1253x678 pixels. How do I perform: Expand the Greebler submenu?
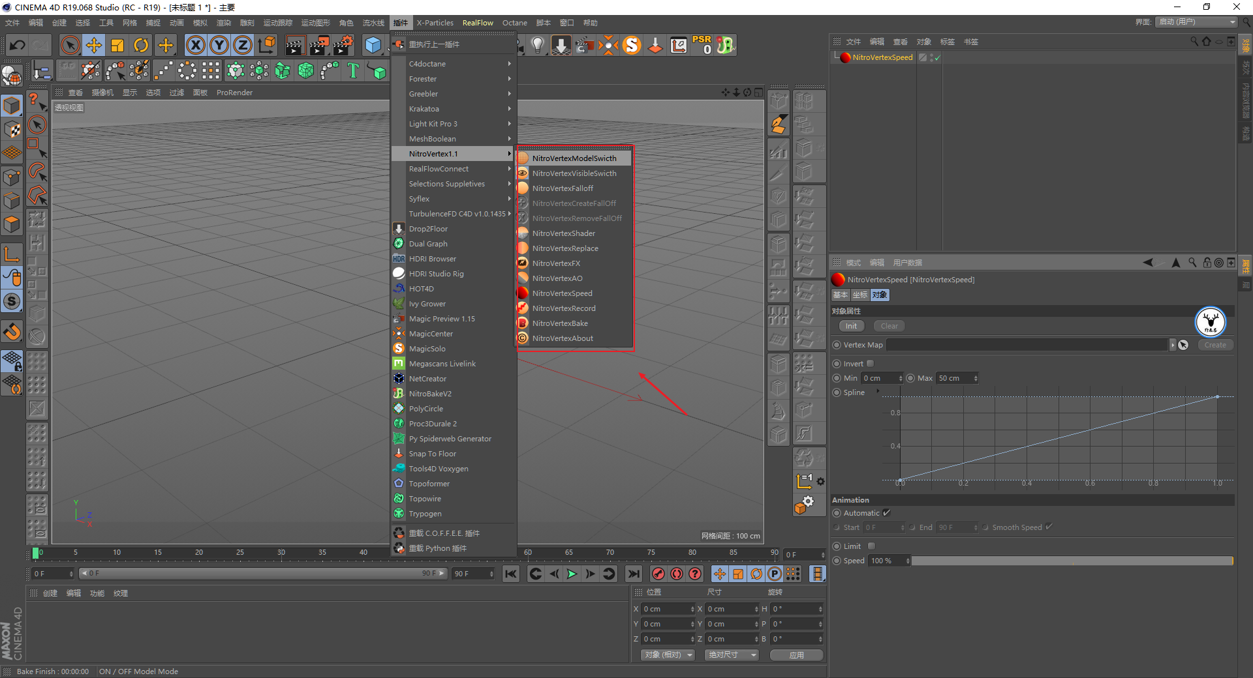[453, 94]
